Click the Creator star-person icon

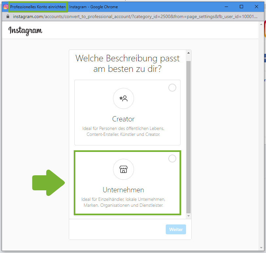pyautogui.click(x=123, y=98)
